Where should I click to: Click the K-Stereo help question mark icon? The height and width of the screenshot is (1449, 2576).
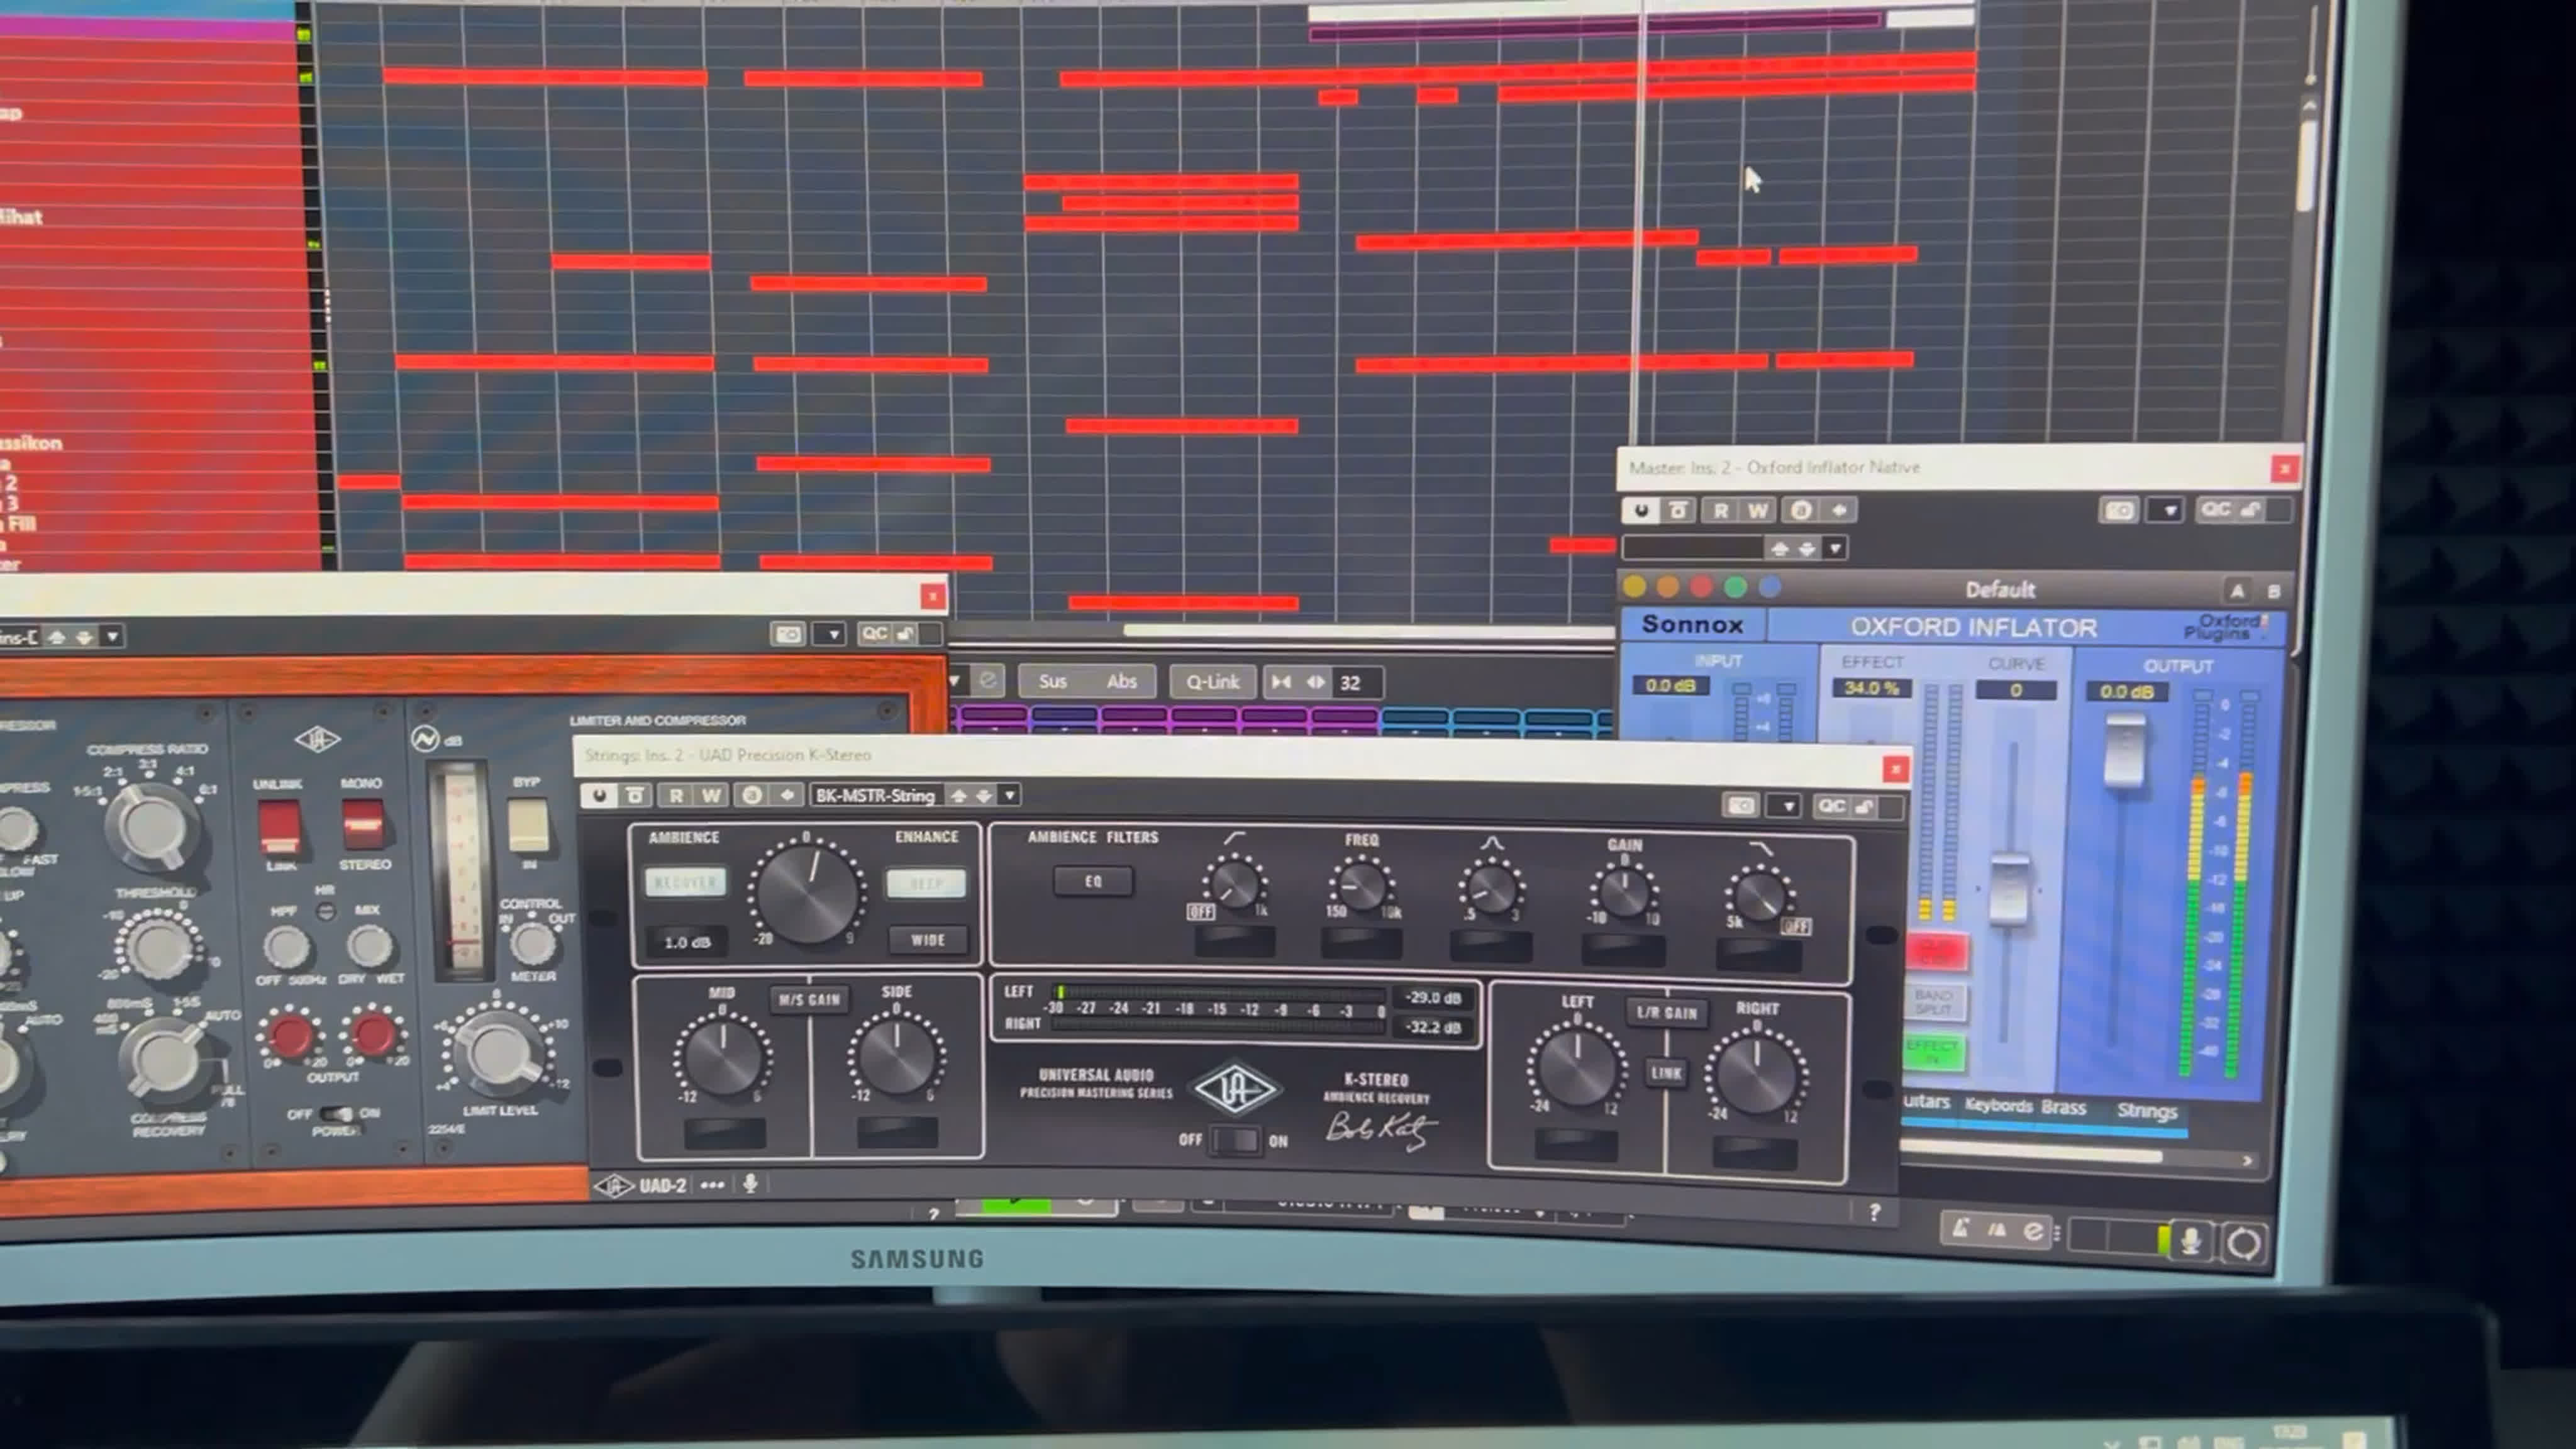pos(1874,1212)
